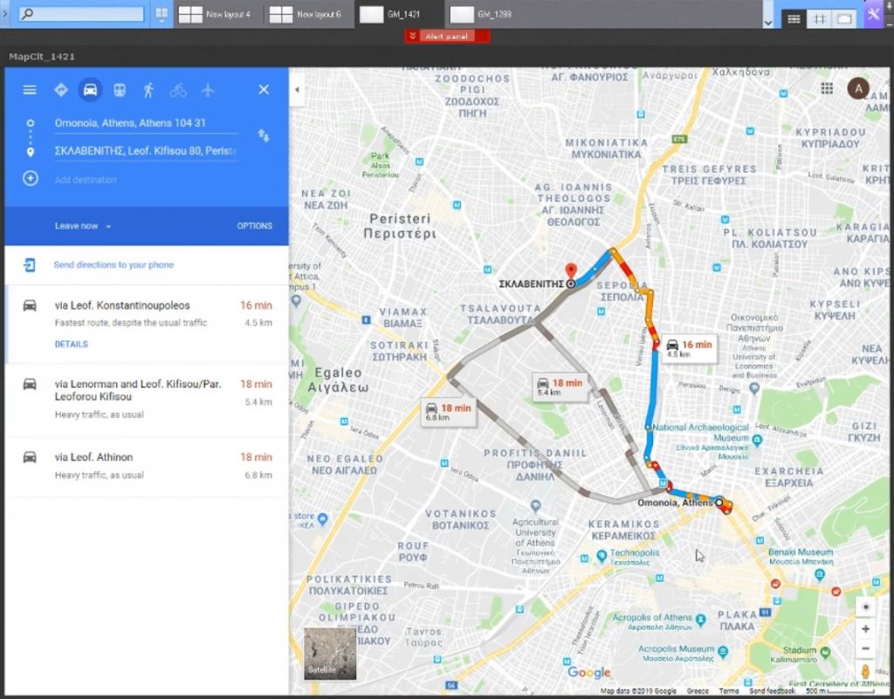Switch to transit travel mode
This screenshot has height=699, width=894.
pos(119,90)
